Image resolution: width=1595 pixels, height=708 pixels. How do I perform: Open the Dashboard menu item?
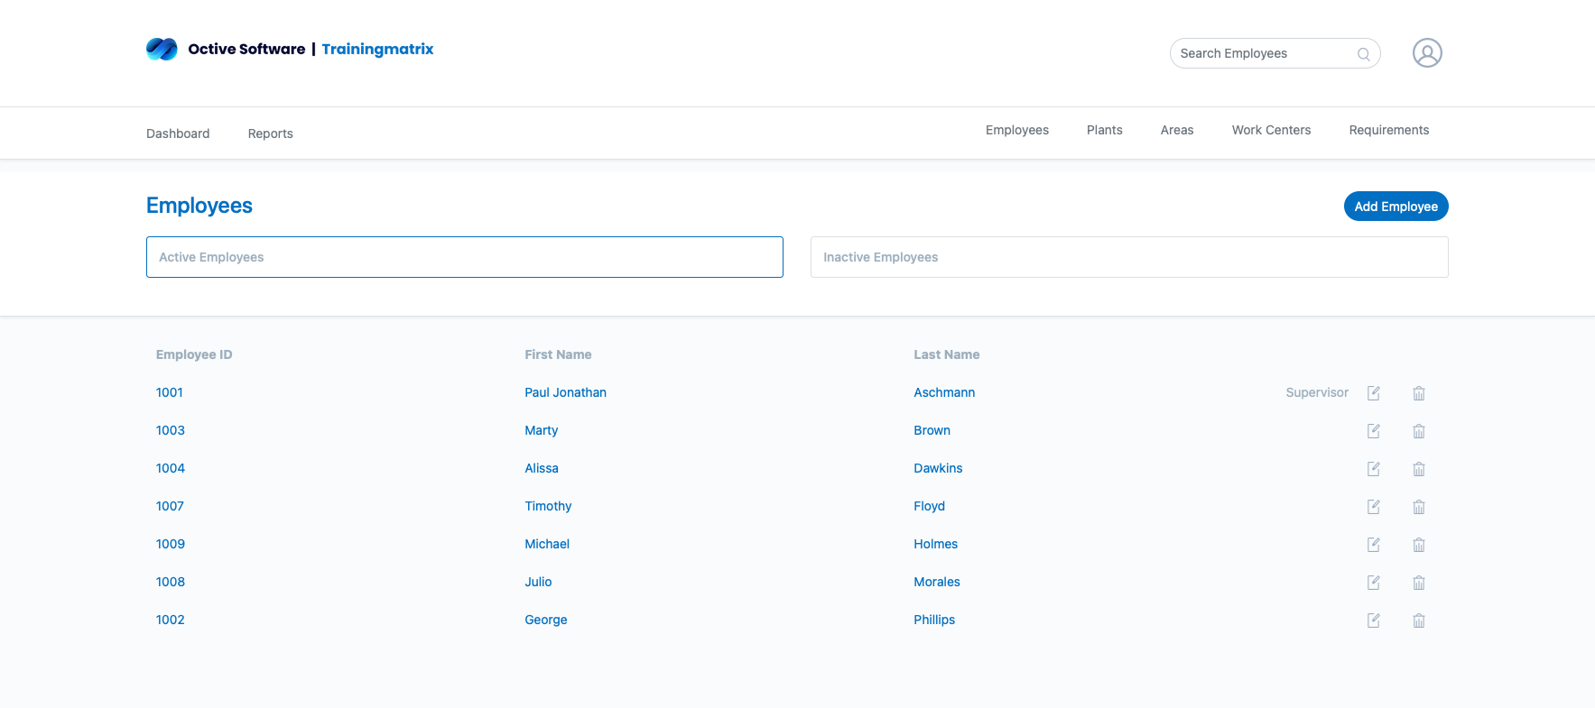(178, 133)
